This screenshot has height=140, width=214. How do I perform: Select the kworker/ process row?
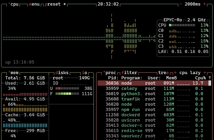[x=153, y=136]
